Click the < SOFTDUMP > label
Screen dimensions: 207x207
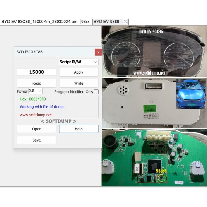[59, 121]
